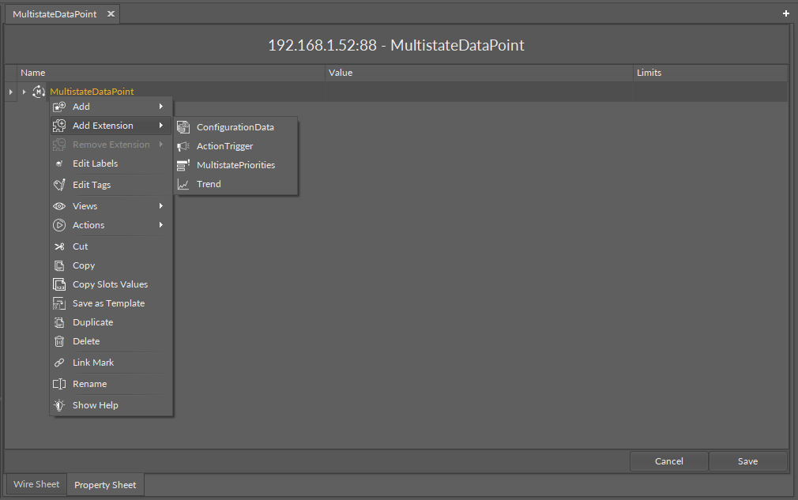
Task: Click the Show Help lightbulb icon
Action: click(59, 405)
